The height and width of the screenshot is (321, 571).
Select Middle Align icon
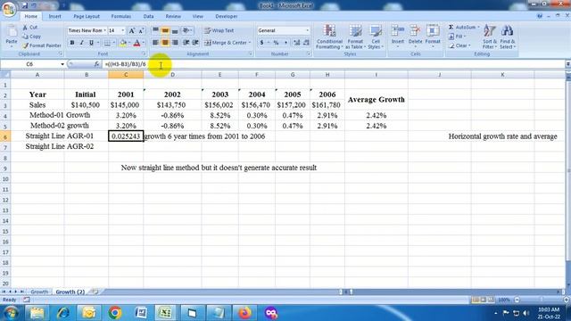coord(165,30)
